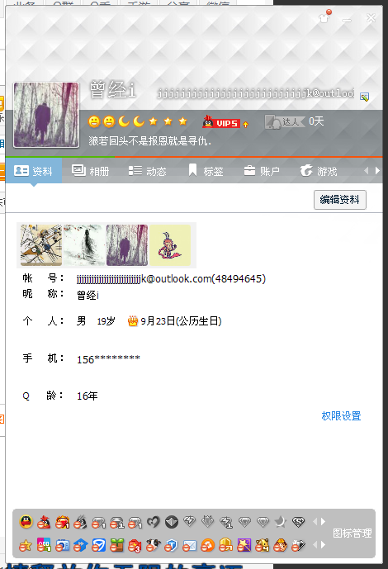
Task: Switch to the 相册 tab
Action: point(91,171)
